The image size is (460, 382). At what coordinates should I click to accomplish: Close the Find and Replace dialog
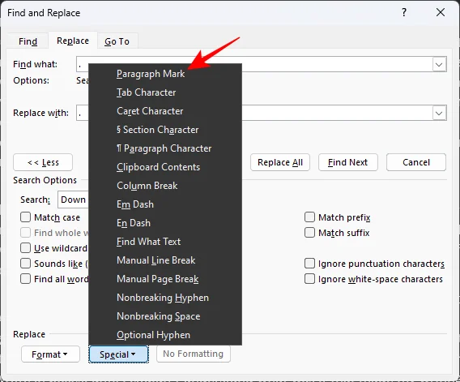(x=441, y=12)
